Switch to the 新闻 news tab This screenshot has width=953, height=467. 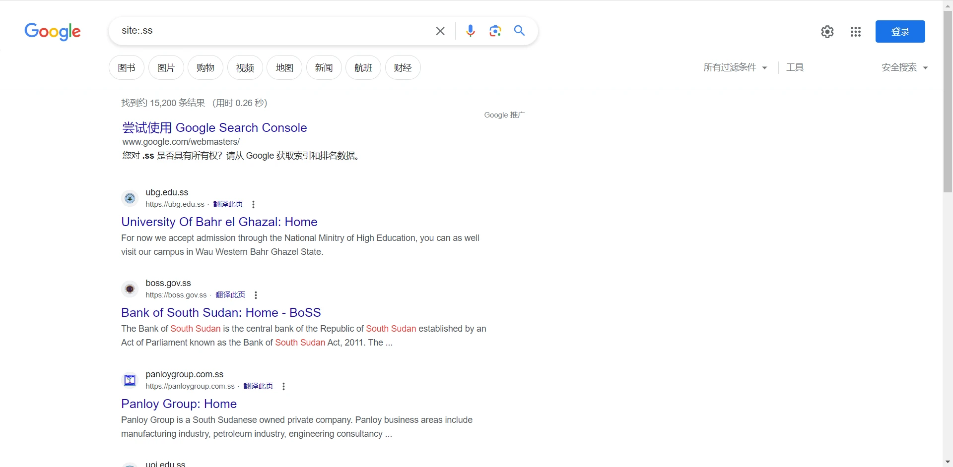pyautogui.click(x=324, y=68)
